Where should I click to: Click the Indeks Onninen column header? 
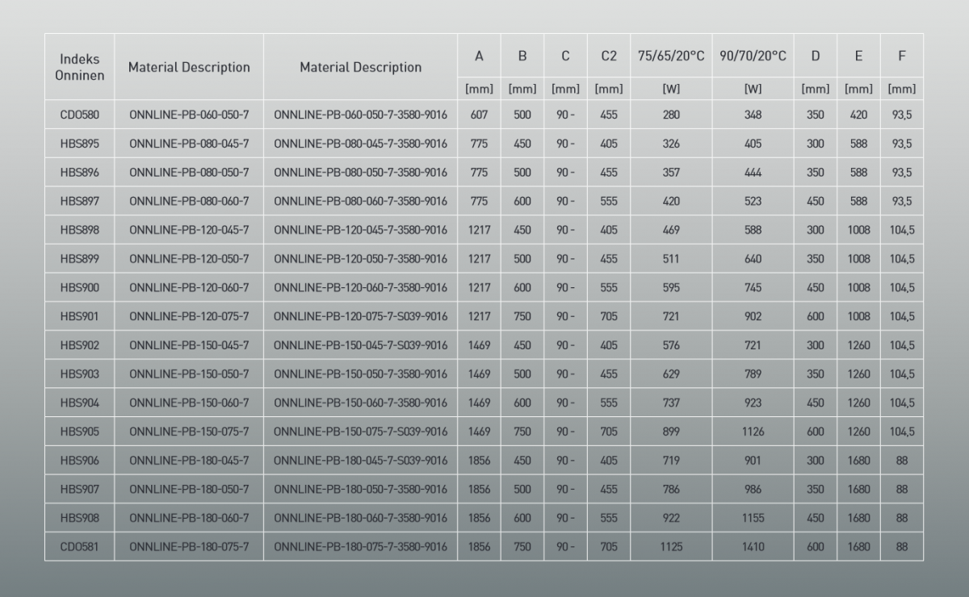[x=79, y=67]
